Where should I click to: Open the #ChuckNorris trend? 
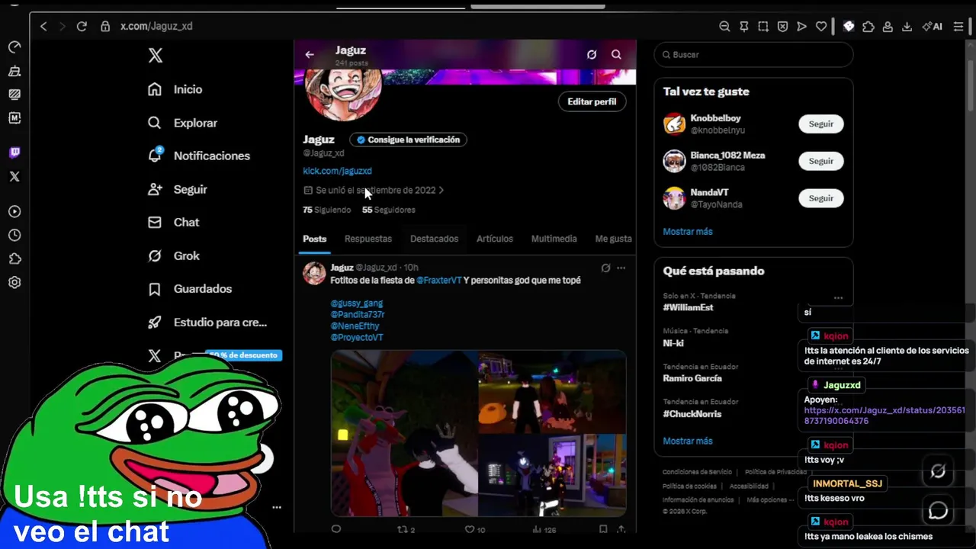click(692, 414)
